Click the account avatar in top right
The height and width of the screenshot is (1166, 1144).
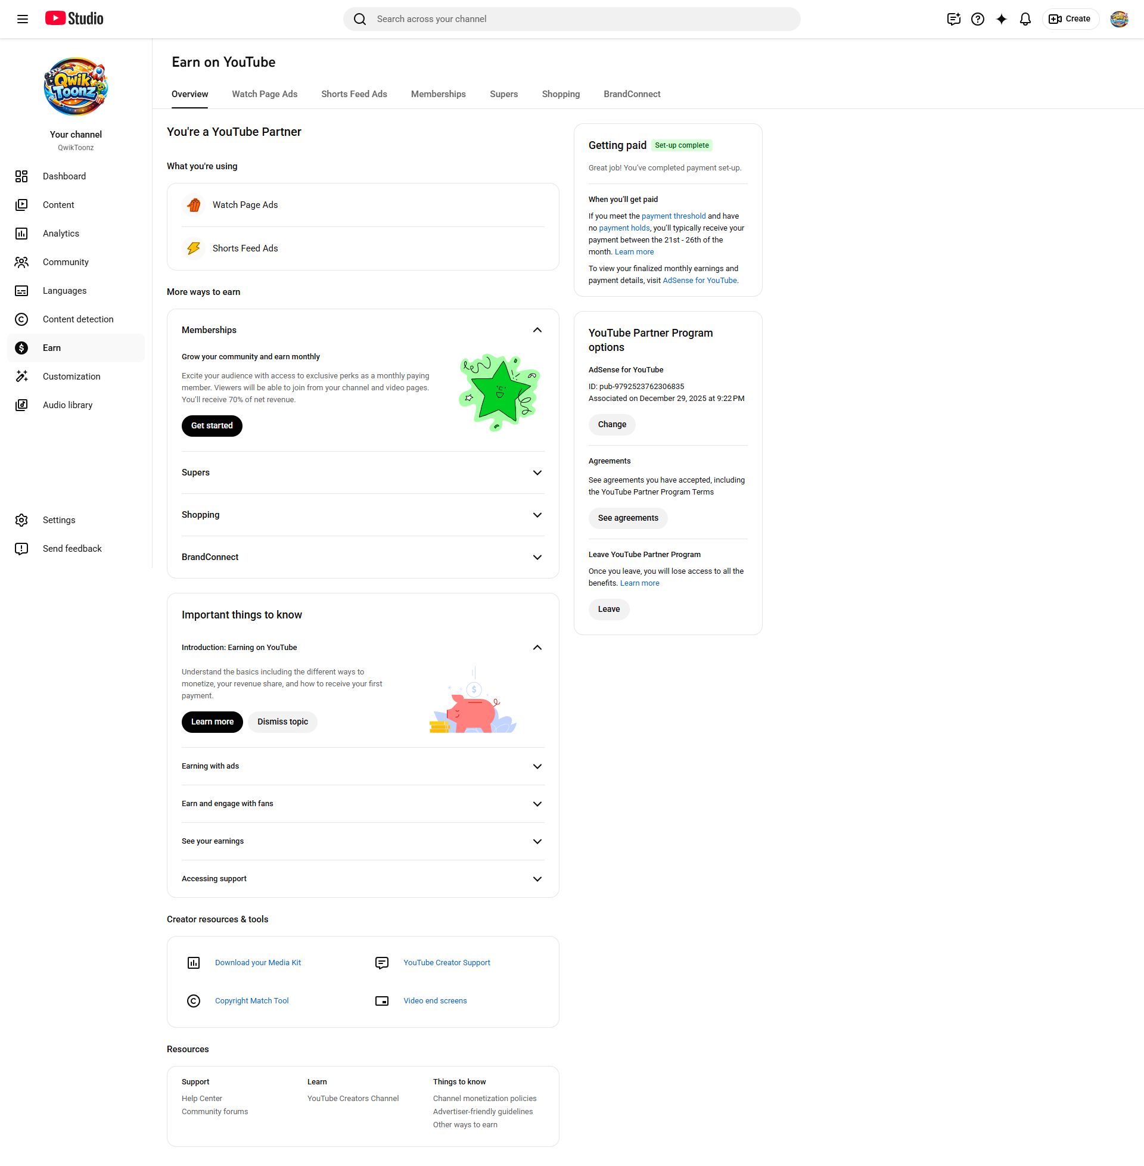pyautogui.click(x=1119, y=19)
